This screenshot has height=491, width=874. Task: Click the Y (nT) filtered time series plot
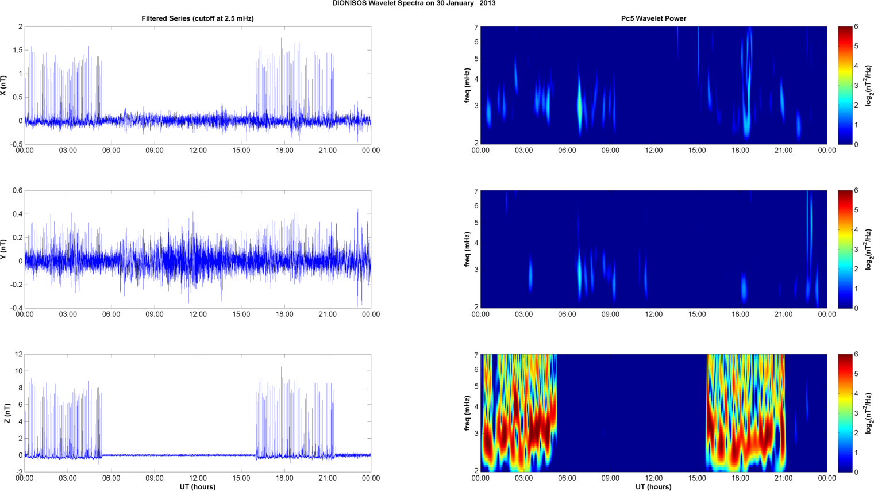click(x=198, y=250)
